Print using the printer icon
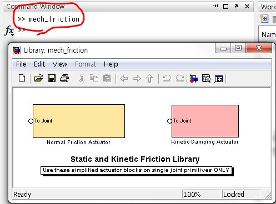The height and width of the screenshot is (204, 276). (x=64, y=78)
